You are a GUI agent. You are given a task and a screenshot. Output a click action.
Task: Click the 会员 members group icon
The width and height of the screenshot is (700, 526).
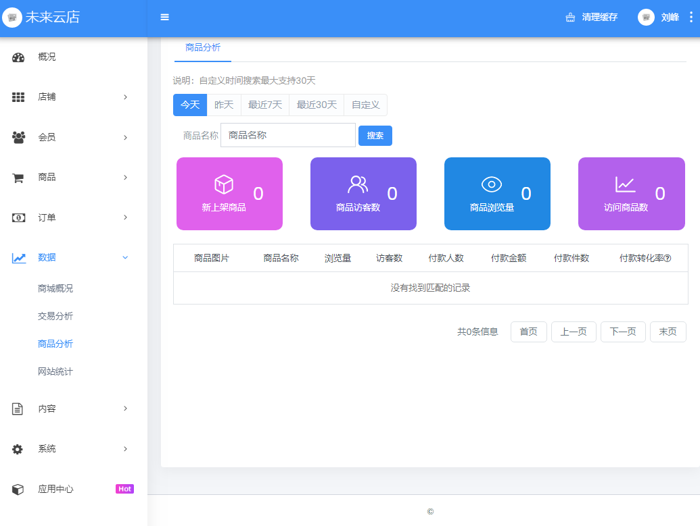coord(18,137)
